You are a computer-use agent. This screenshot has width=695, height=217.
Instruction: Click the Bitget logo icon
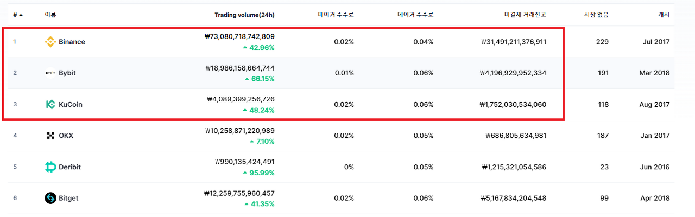coord(50,198)
